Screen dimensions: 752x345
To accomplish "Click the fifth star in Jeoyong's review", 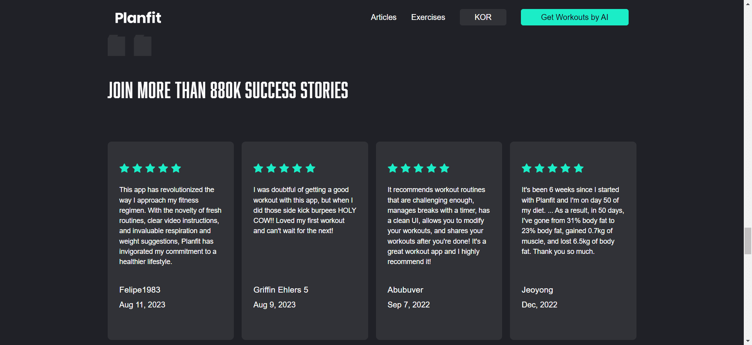I will pyautogui.click(x=579, y=168).
